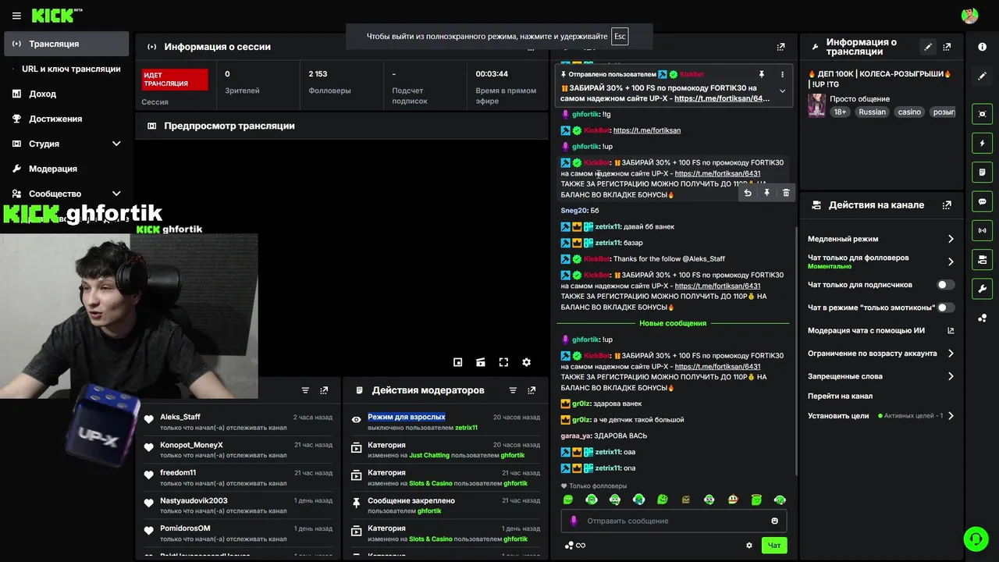Pop out the chat panel
Viewport: 999px width, 562px height.
coord(780,47)
